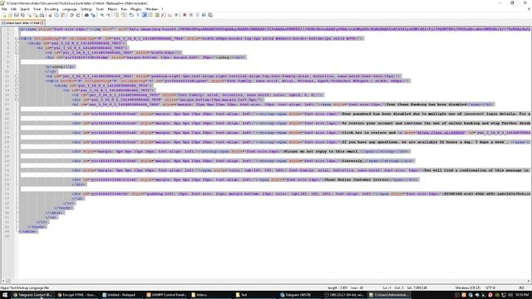The height and width of the screenshot is (299, 532).
Task: Click the Print toolbar icon
Action: click(42, 15)
